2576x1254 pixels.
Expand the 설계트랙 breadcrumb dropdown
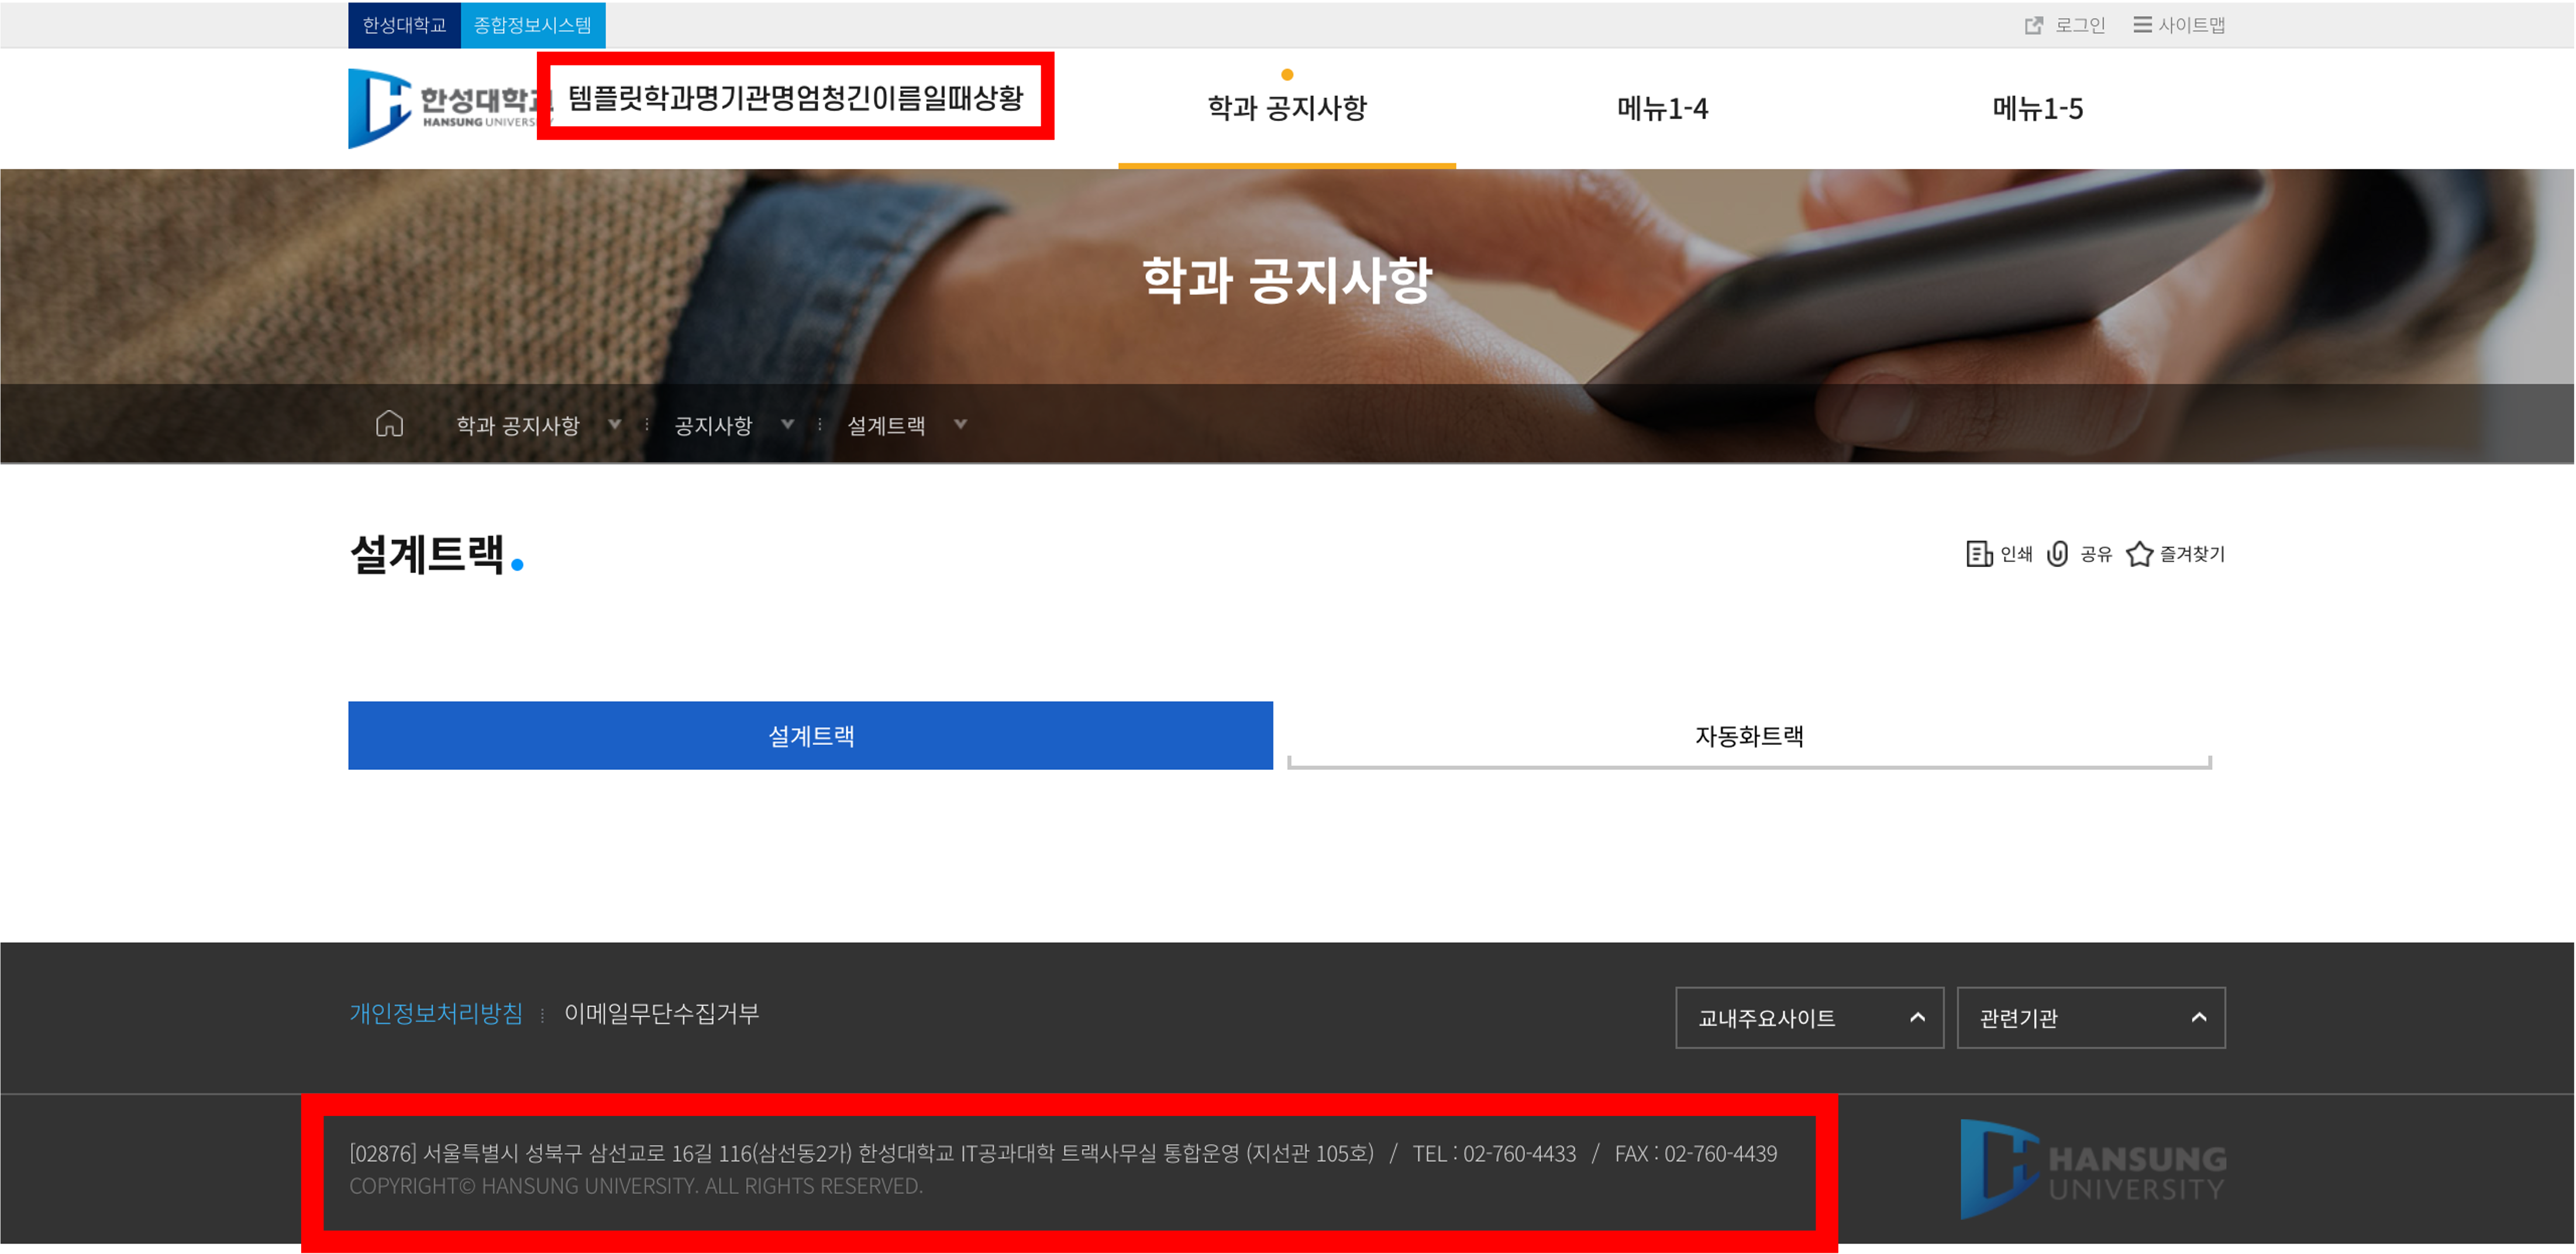[960, 424]
